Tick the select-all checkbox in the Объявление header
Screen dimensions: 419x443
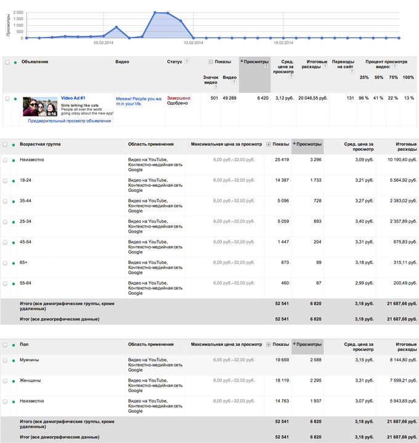(x=7, y=62)
